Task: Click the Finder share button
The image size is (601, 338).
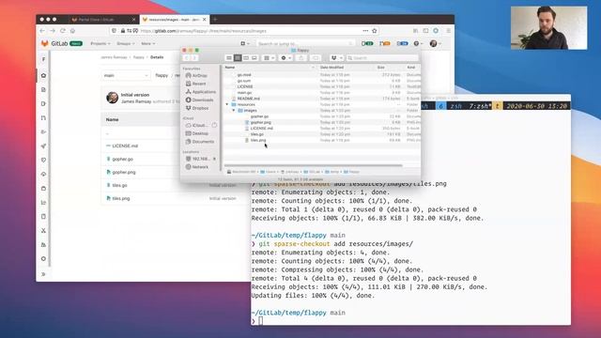Action: (x=300, y=58)
